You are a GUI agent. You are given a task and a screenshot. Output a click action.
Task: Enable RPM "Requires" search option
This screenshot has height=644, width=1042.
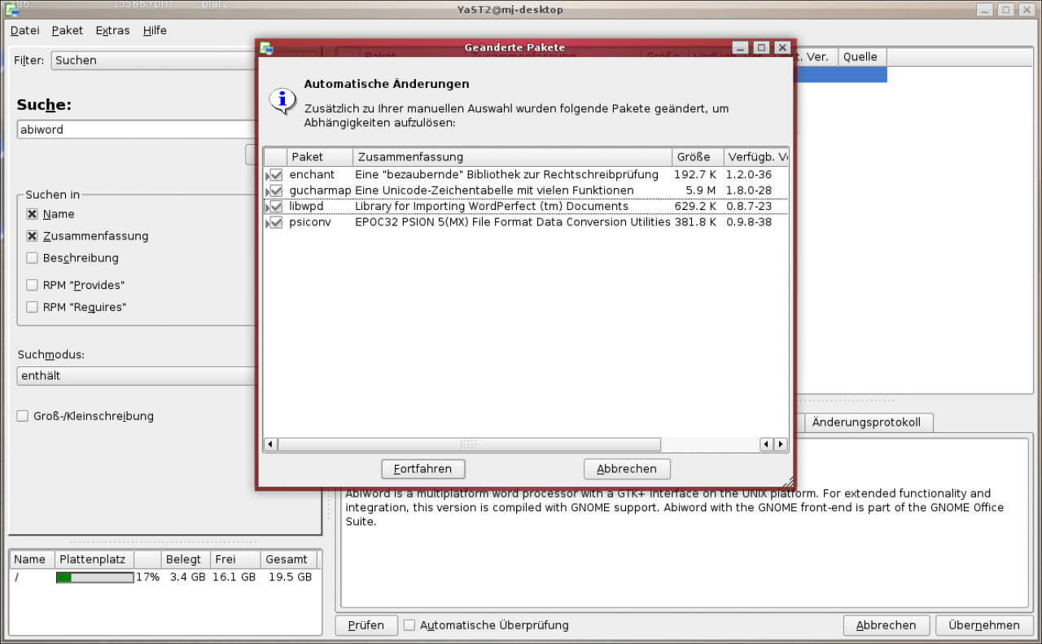(32, 308)
